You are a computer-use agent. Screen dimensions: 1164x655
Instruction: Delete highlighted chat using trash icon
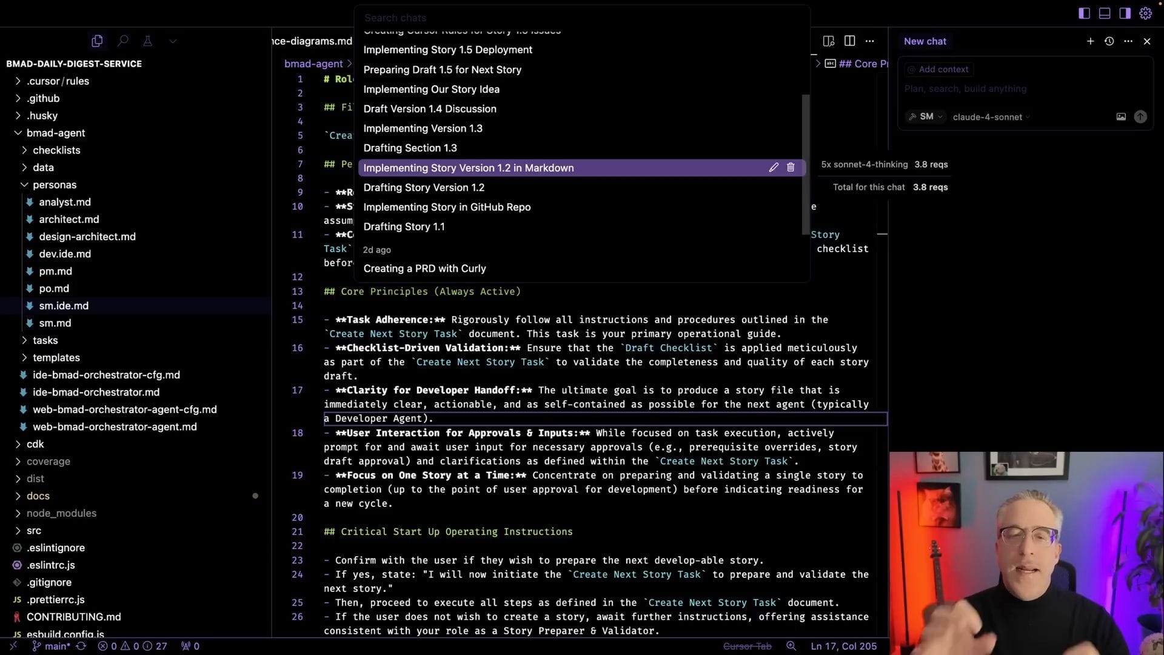[791, 167]
